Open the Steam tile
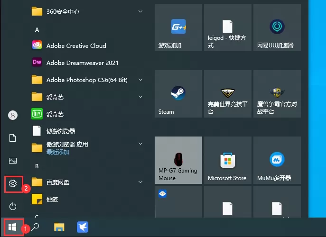Viewport: 326px width, 237px height. click(178, 94)
